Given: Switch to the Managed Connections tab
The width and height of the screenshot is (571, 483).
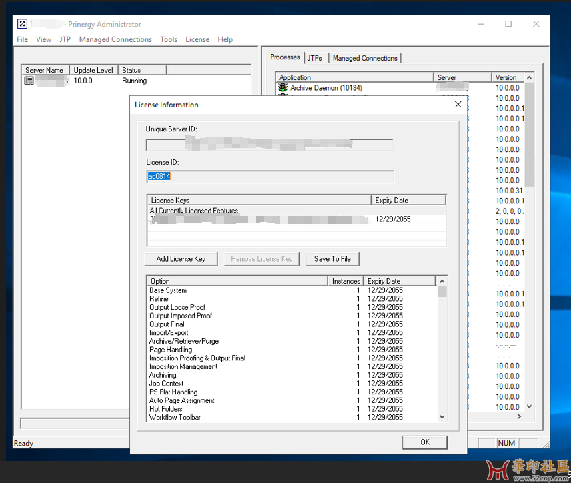Looking at the screenshot, I should tap(365, 58).
